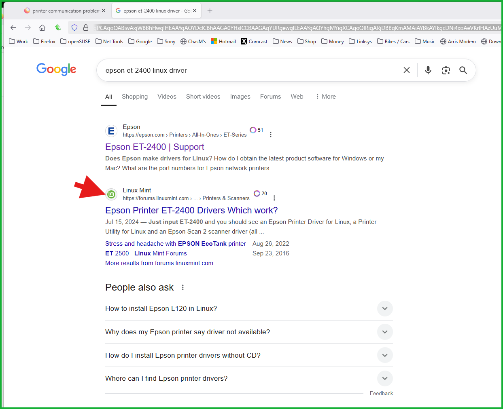Open the Google bookmarks folder
Viewport: 503px width, 409px height.
point(140,41)
